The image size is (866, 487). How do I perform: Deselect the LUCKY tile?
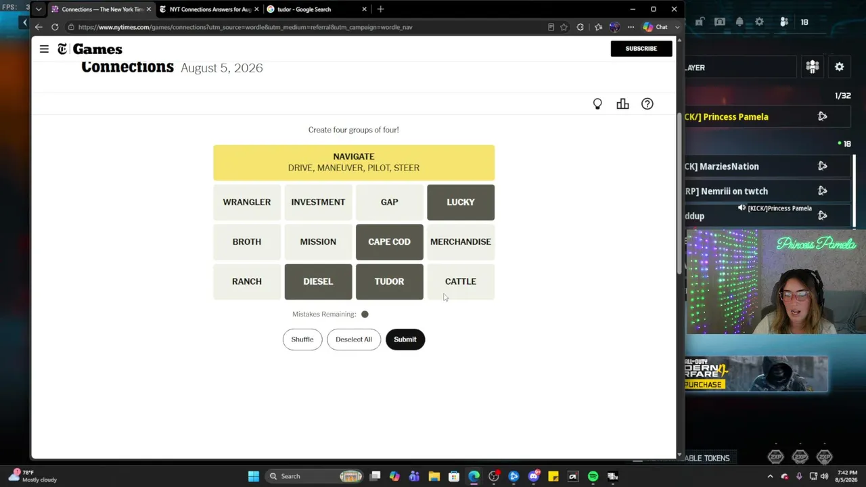pyautogui.click(x=461, y=202)
